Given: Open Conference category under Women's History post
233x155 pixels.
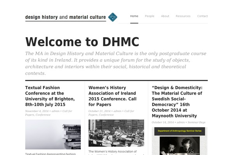Looking at the screenshot, I should click(106, 115).
